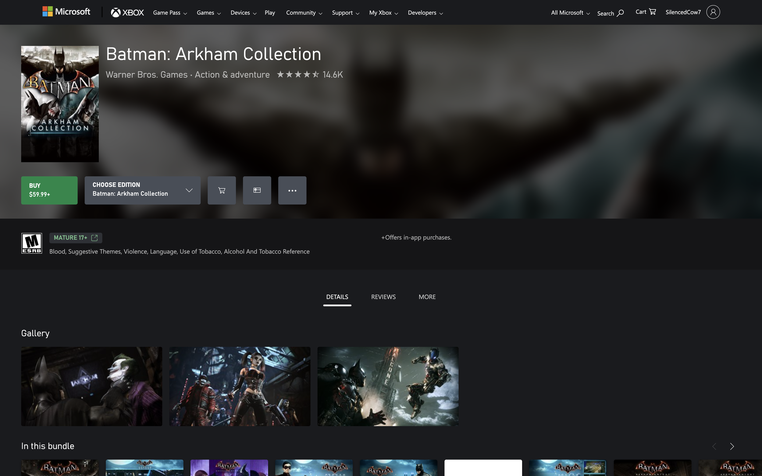Click the SilencedCow7 profile avatar icon

tap(713, 12)
